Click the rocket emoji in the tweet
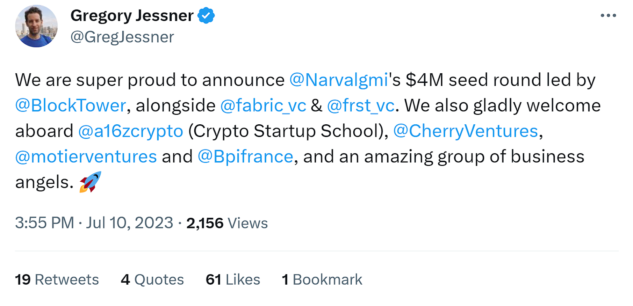Screen dimensions: 633x306 tap(90, 182)
